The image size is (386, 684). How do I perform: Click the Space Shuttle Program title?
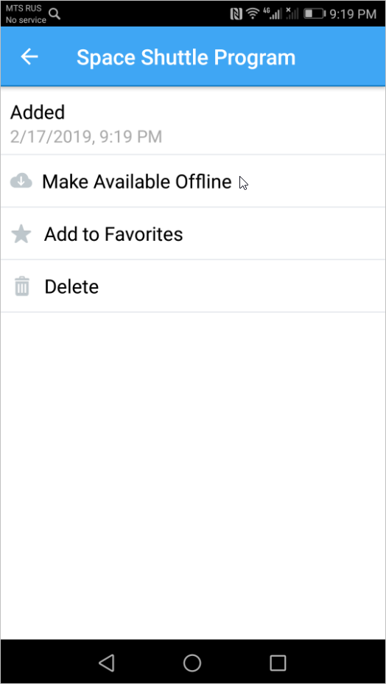pyautogui.click(x=186, y=57)
